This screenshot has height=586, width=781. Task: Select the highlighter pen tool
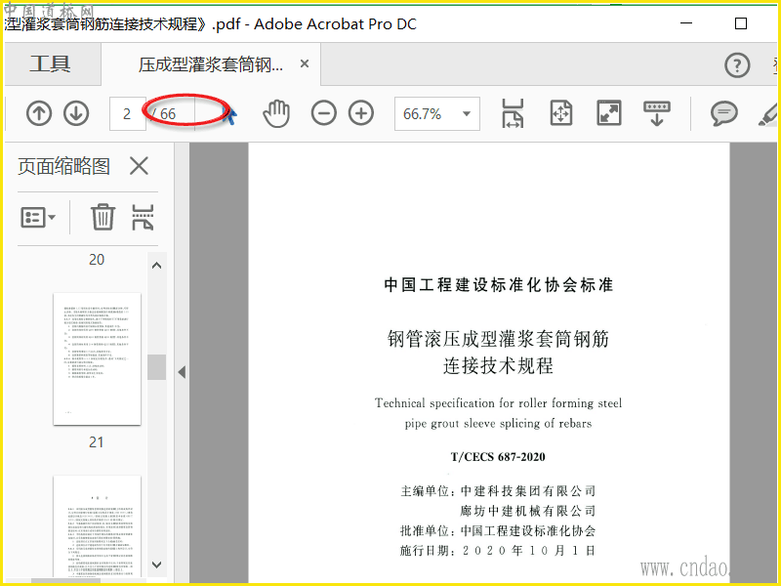768,114
